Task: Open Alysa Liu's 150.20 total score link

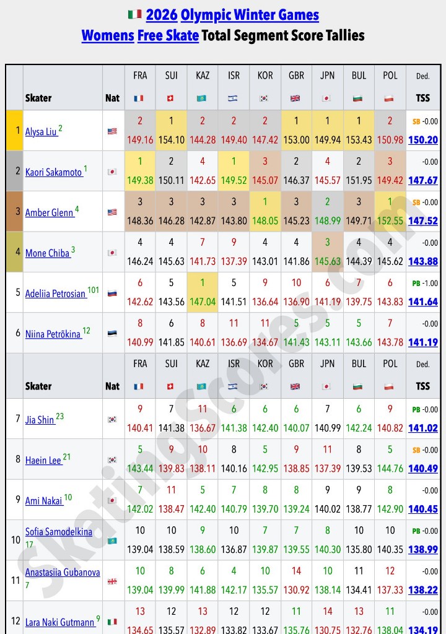Action: tap(423, 140)
